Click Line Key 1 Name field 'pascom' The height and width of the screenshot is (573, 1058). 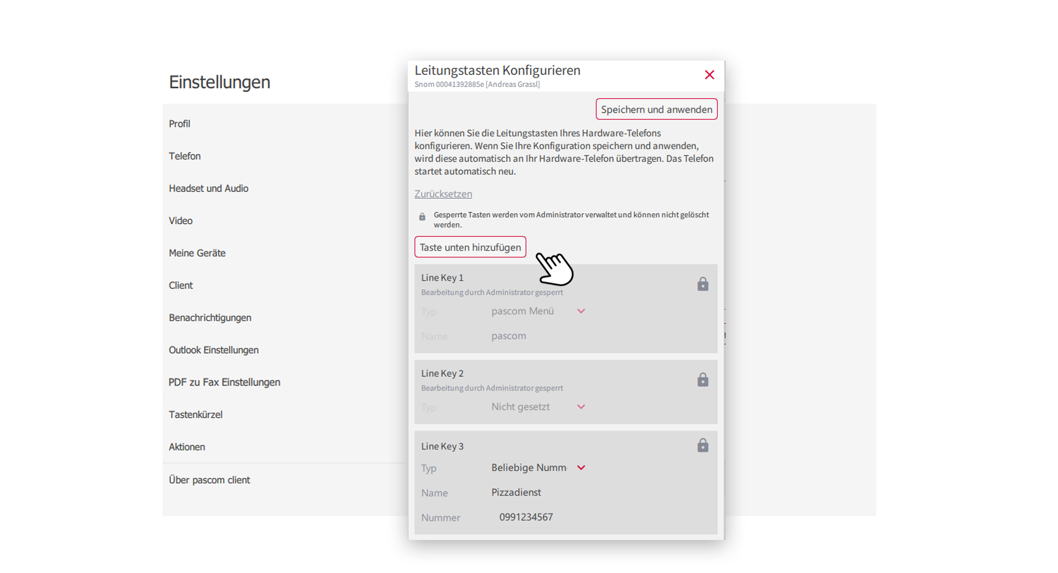point(601,336)
